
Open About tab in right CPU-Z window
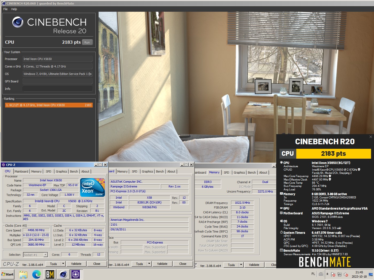click(263, 173)
